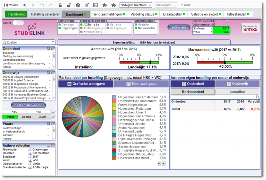Select Herinschrijvers option
This screenshot has width=266, height=180.
coord(91,32)
